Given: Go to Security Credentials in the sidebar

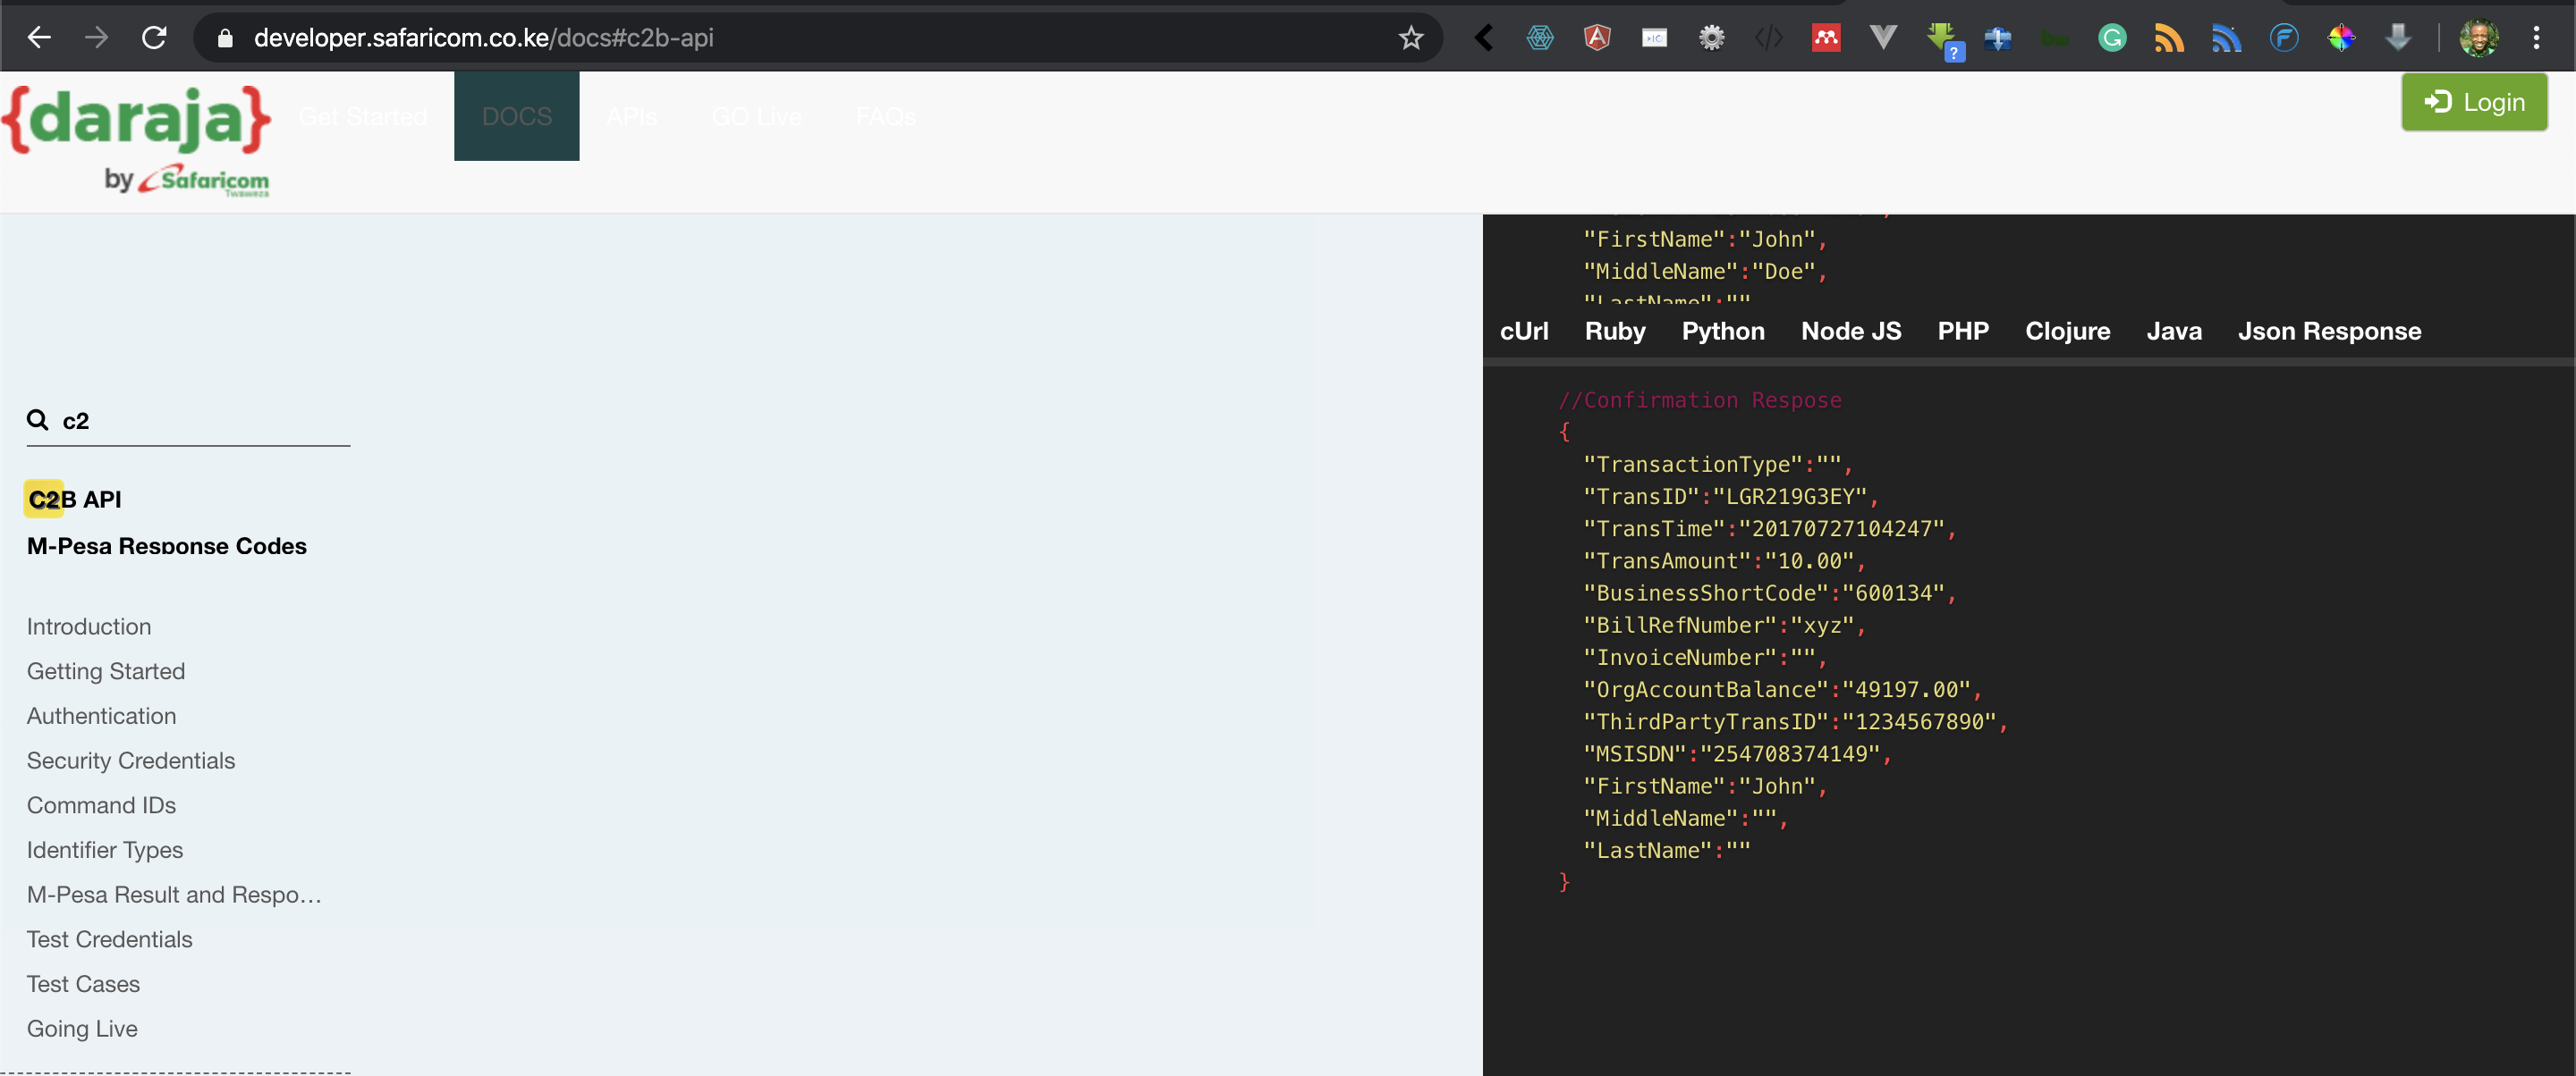Looking at the screenshot, I should tap(131, 761).
